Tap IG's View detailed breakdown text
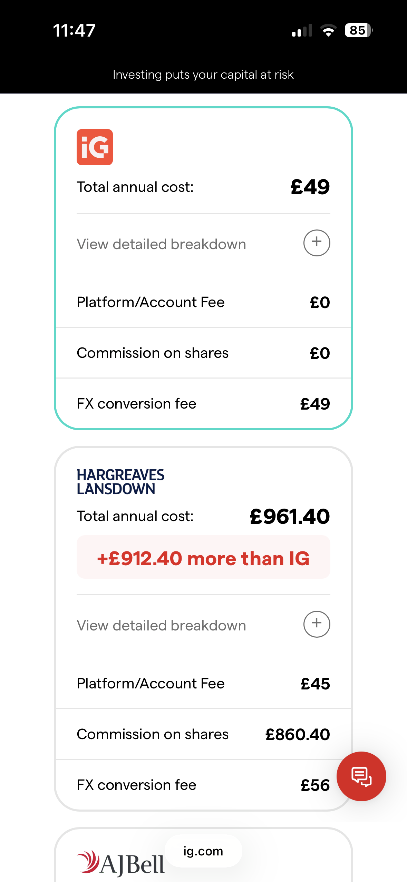This screenshot has width=407, height=882. click(161, 244)
